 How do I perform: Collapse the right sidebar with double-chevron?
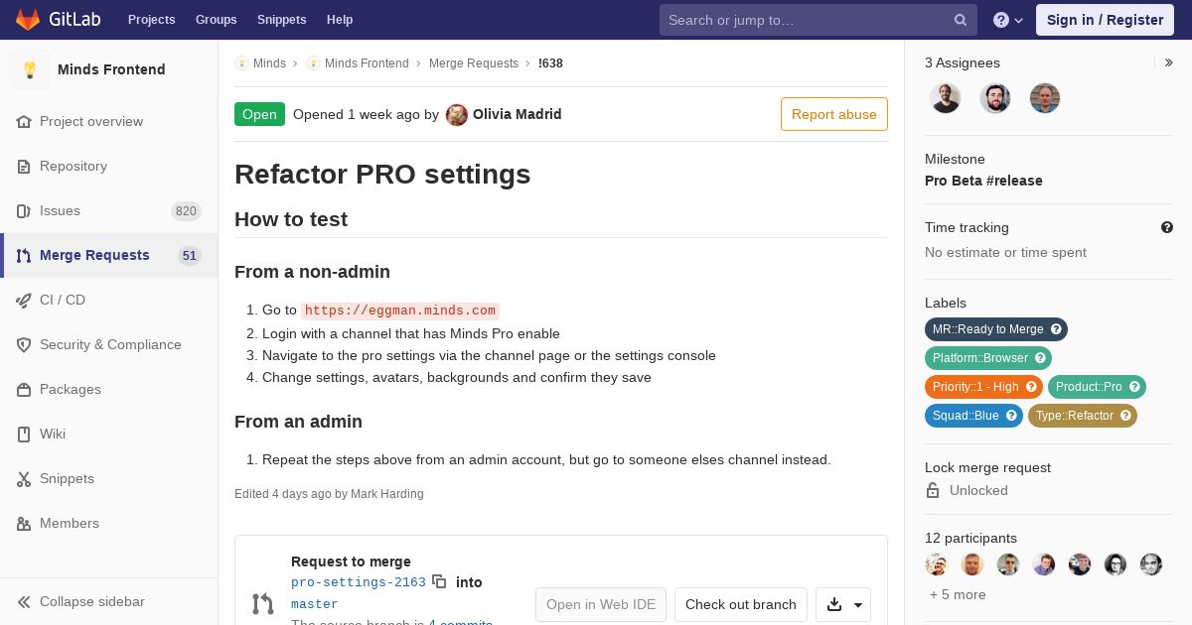click(x=1168, y=62)
